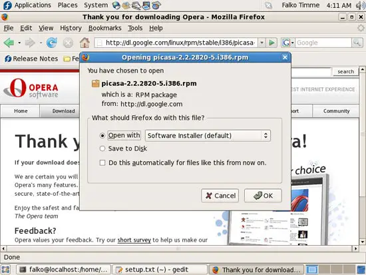This screenshot has height=275, width=366.
Task: Click the Opera page search button
Action: click(345, 71)
